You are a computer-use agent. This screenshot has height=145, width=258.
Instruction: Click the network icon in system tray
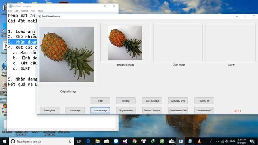pos(223,141)
